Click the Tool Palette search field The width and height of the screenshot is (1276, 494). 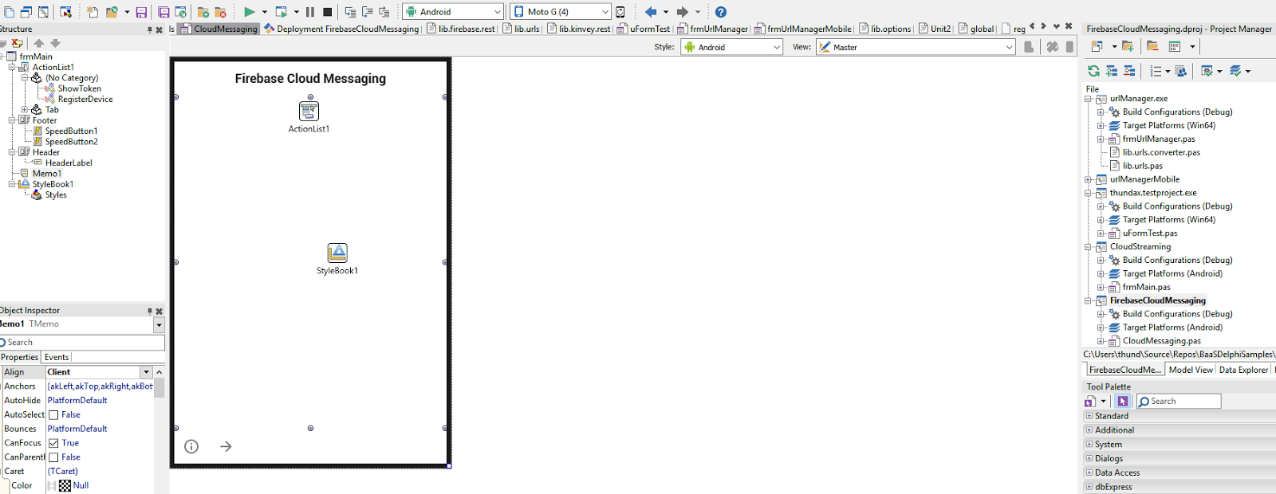point(1179,402)
